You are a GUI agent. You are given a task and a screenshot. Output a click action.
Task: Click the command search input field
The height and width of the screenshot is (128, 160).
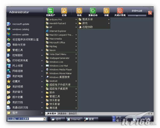[25, 119]
